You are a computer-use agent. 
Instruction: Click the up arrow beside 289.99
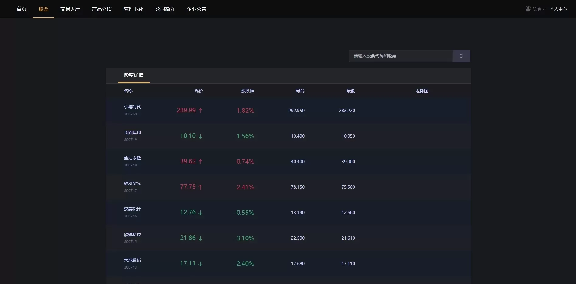200,111
